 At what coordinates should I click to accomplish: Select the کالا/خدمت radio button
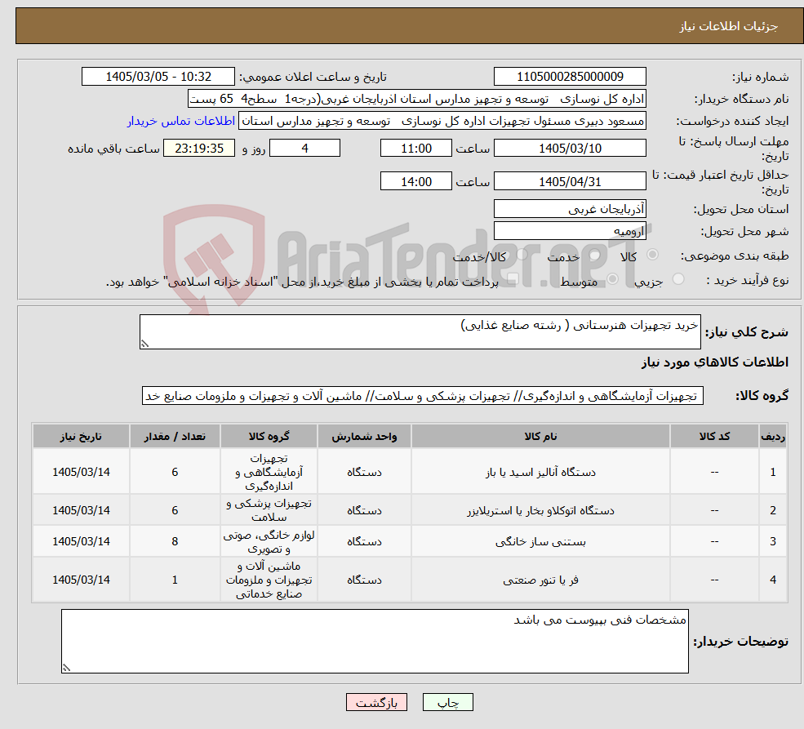[522, 255]
